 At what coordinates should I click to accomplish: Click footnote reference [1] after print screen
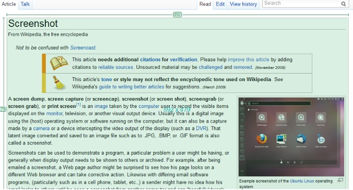[78, 105]
